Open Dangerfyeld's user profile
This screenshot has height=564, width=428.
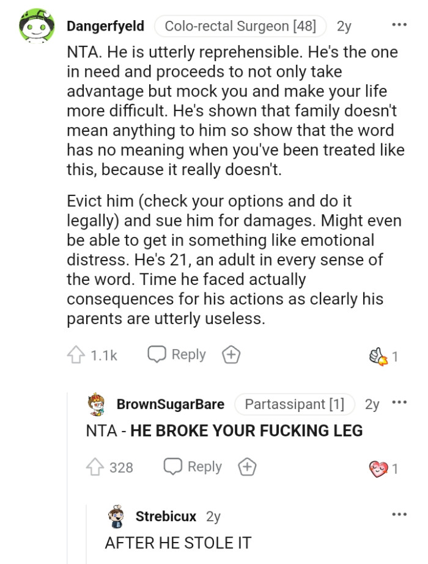click(106, 26)
